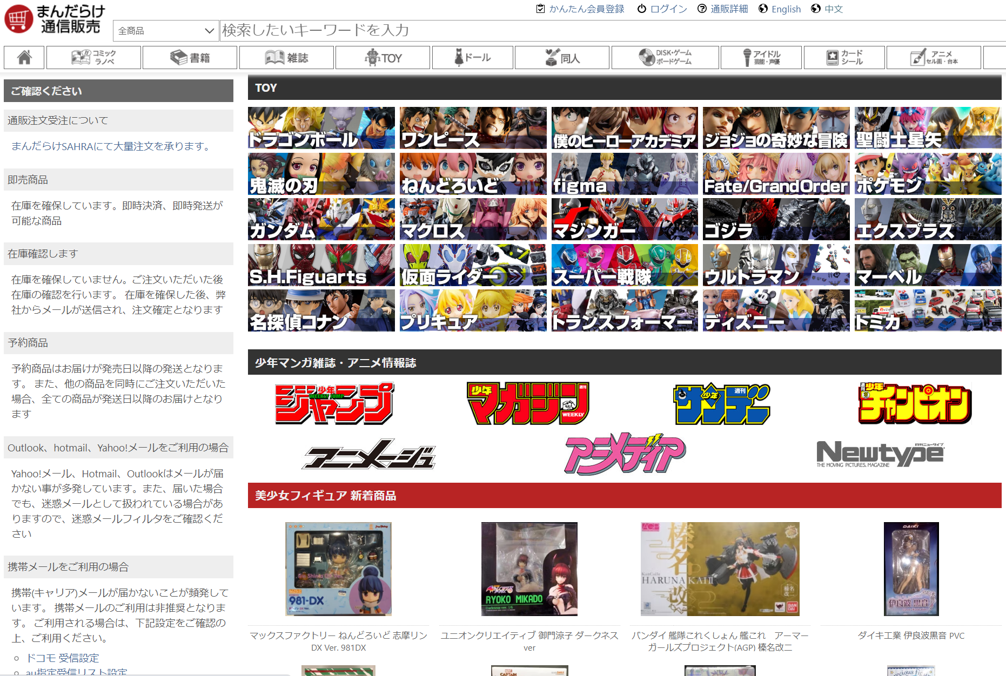Select the マーベル banner
The height and width of the screenshot is (676, 1006).
click(928, 265)
